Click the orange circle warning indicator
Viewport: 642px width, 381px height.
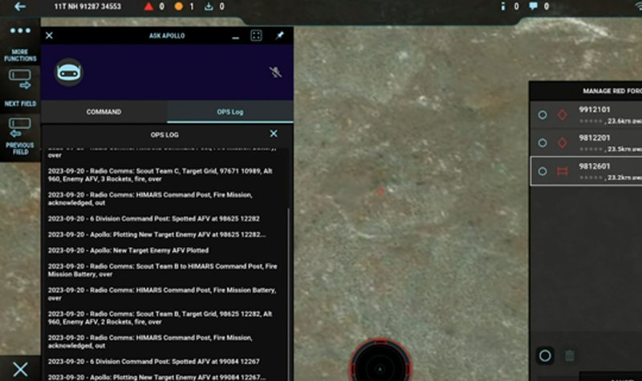coord(178,6)
